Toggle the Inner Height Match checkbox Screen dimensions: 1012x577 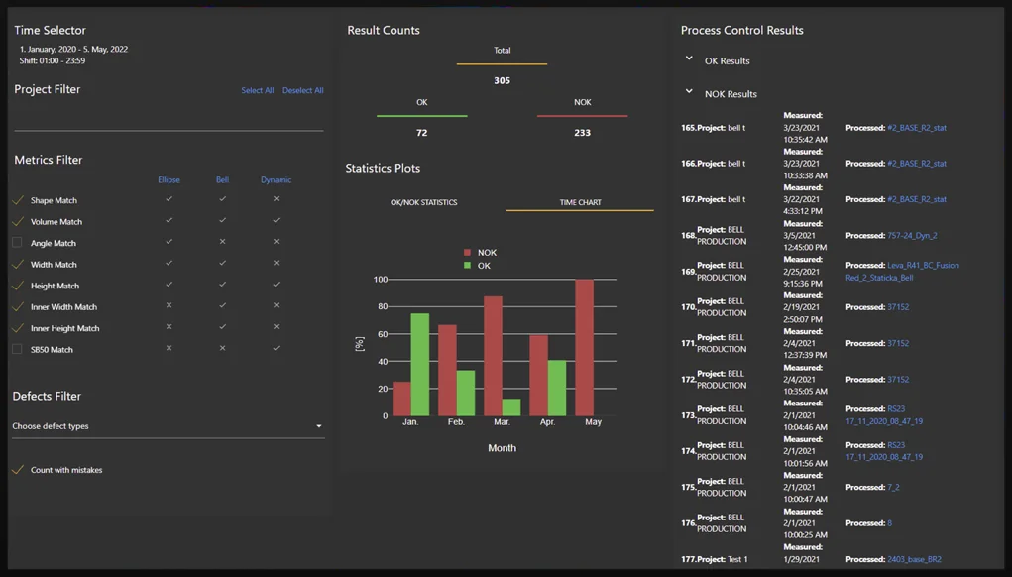[x=18, y=328]
